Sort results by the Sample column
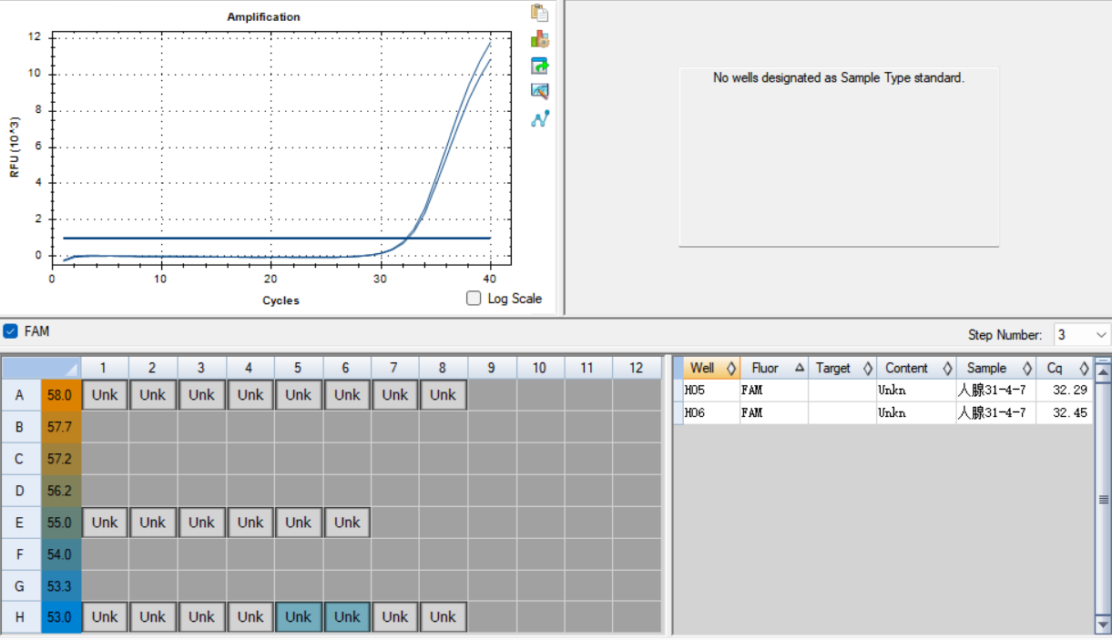1112x640 pixels. coord(996,368)
